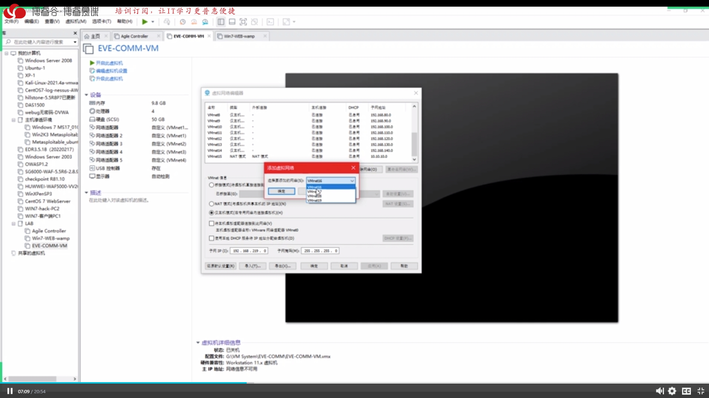Click the USB 控制器 device icon
The image size is (709, 398).
pyautogui.click(x=92, y=168)
